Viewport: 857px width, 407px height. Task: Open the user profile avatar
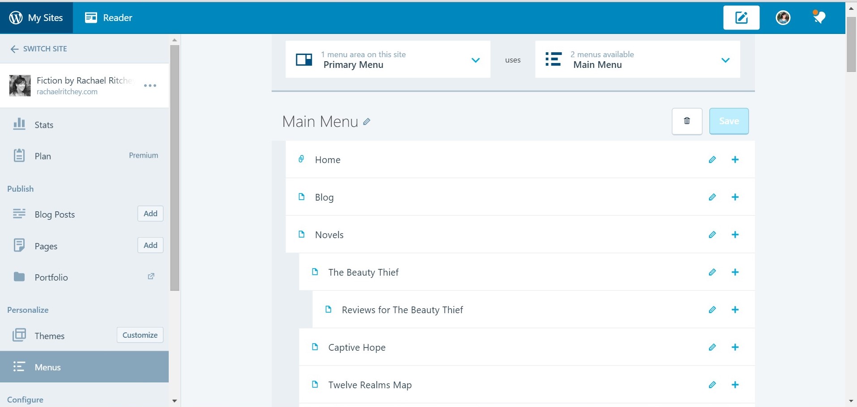tap(783, 18)
